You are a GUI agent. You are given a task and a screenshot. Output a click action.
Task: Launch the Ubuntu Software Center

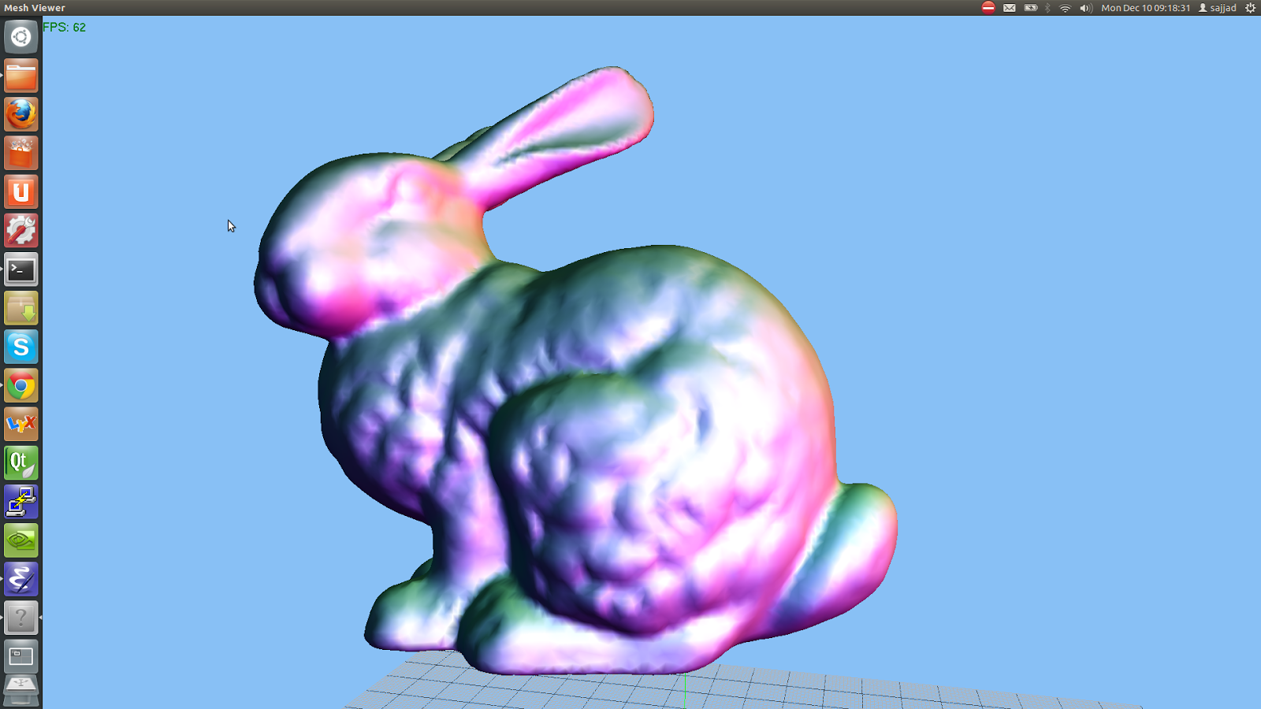click(20, 153)
